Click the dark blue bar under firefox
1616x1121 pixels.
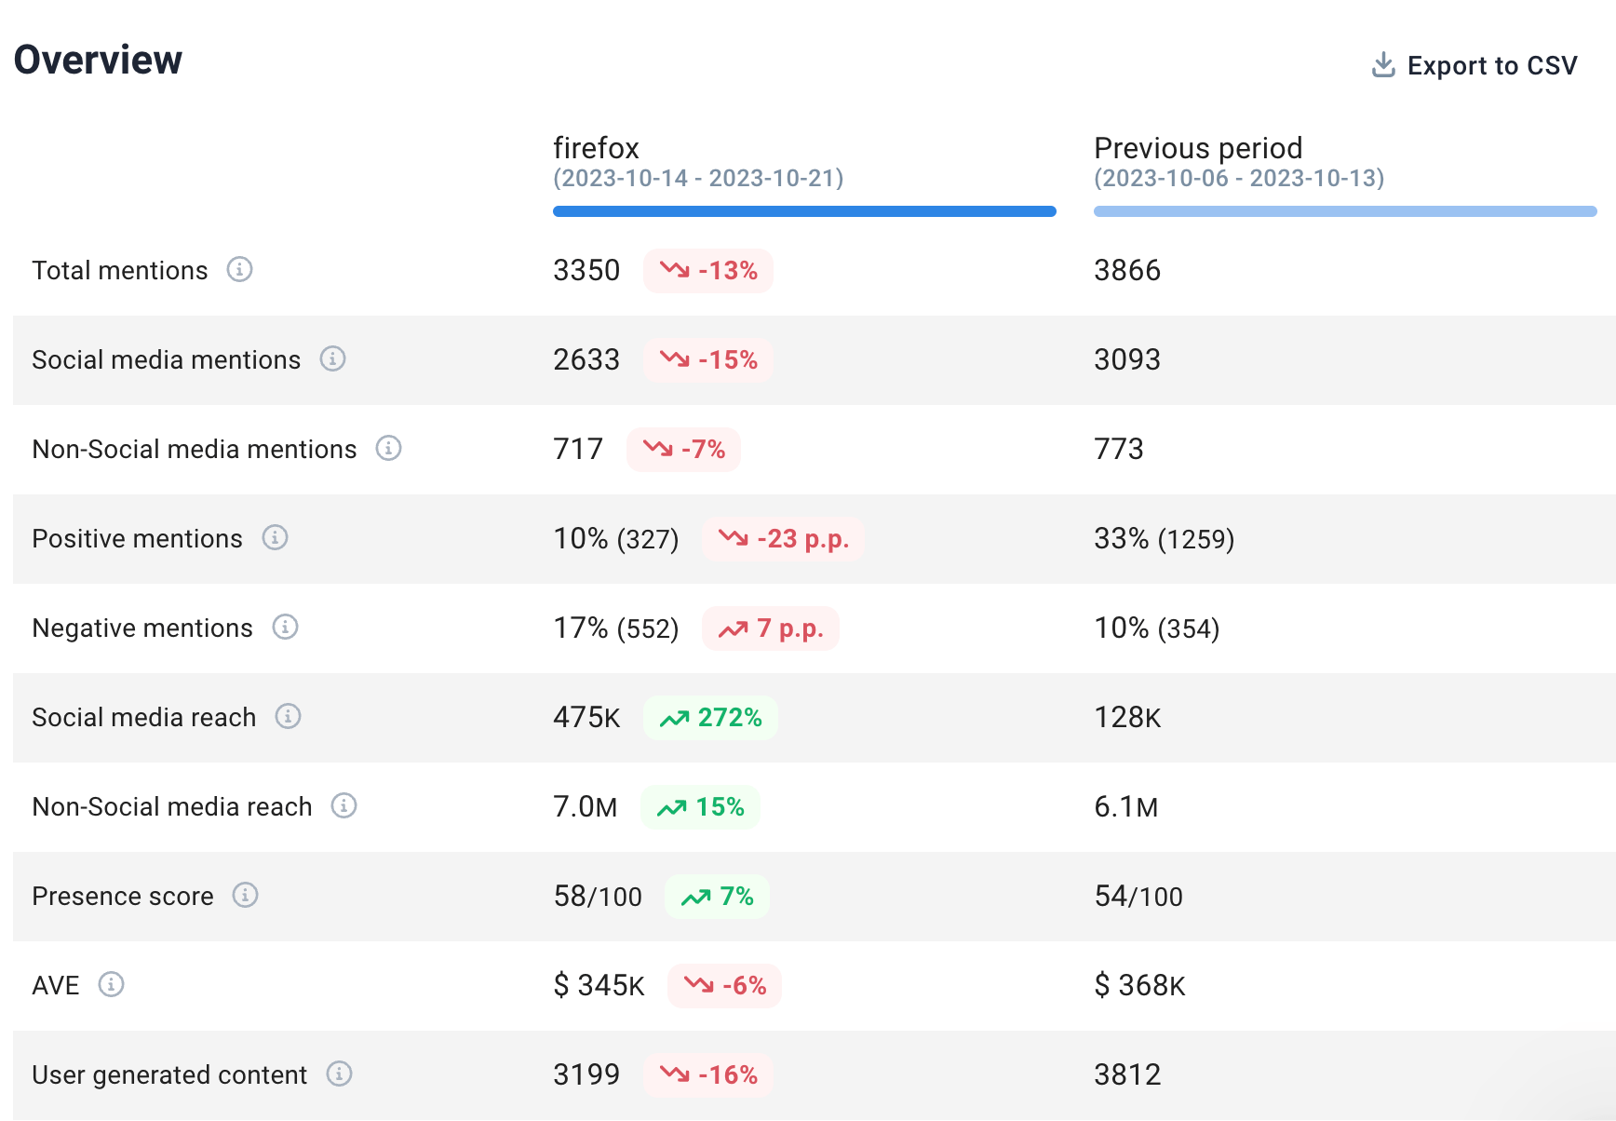pyautogui.click(x=804, y=211)
